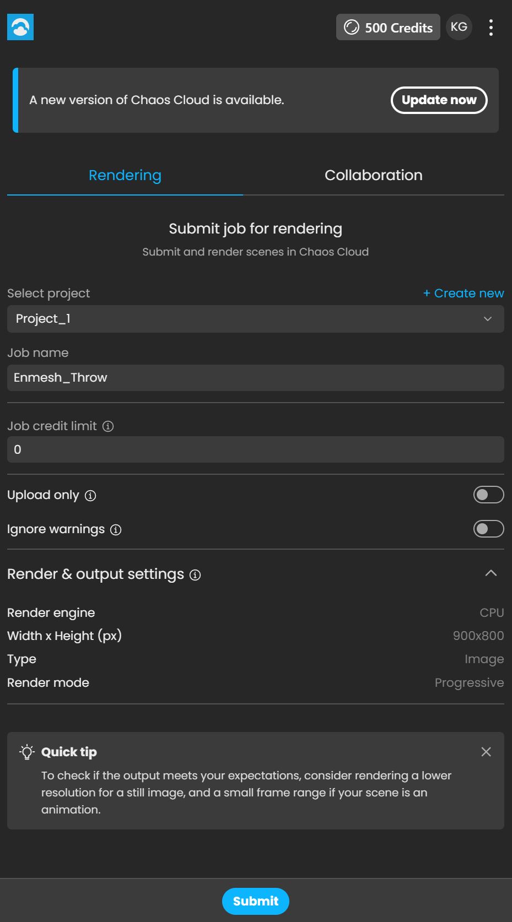Screen dimensions: 512x922
Task: Switch to the Rendering tab
Action: pyautogui.click(x=125, y=176)
